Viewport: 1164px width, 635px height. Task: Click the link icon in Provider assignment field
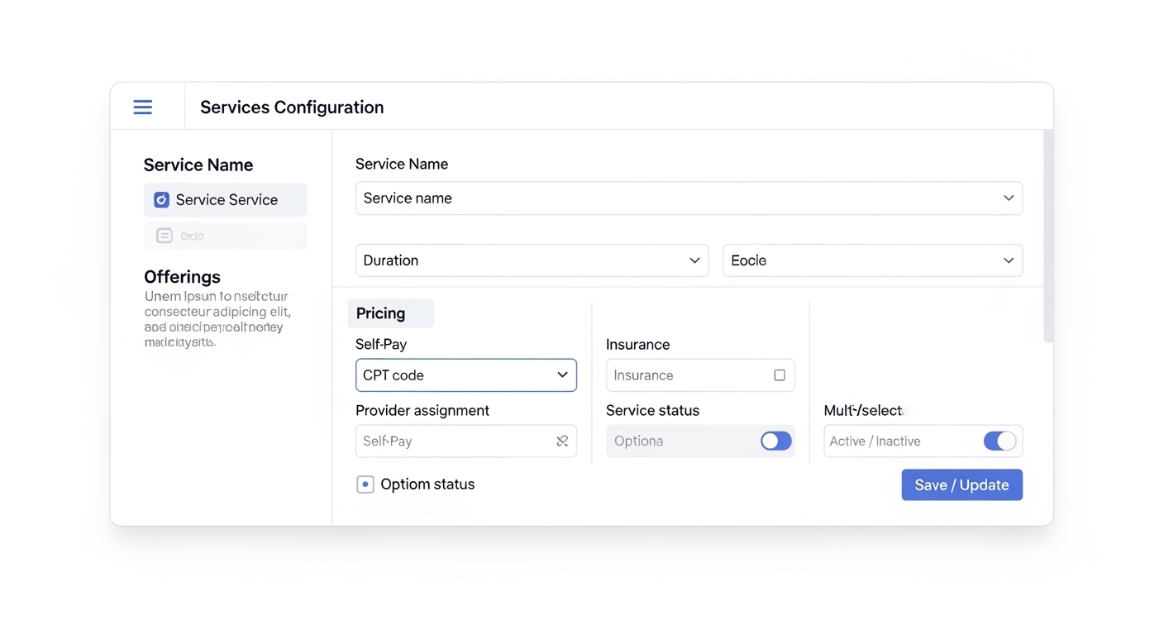click(x=562, y=442)
